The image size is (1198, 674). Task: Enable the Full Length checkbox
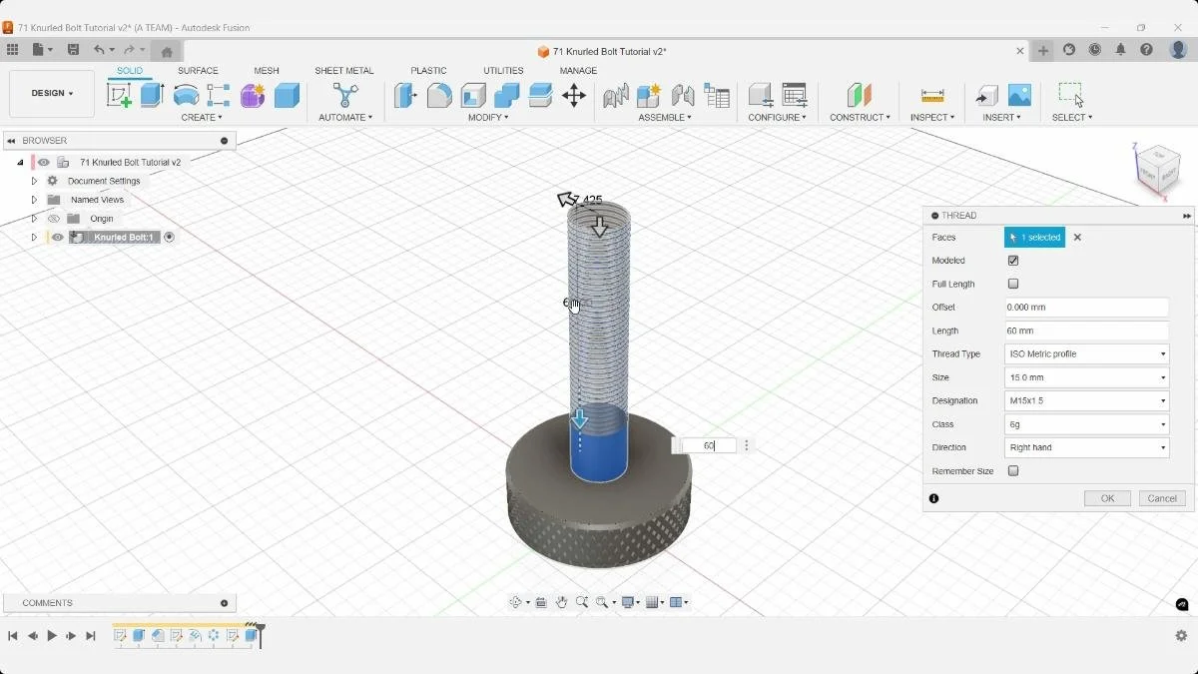point(1013,284)
